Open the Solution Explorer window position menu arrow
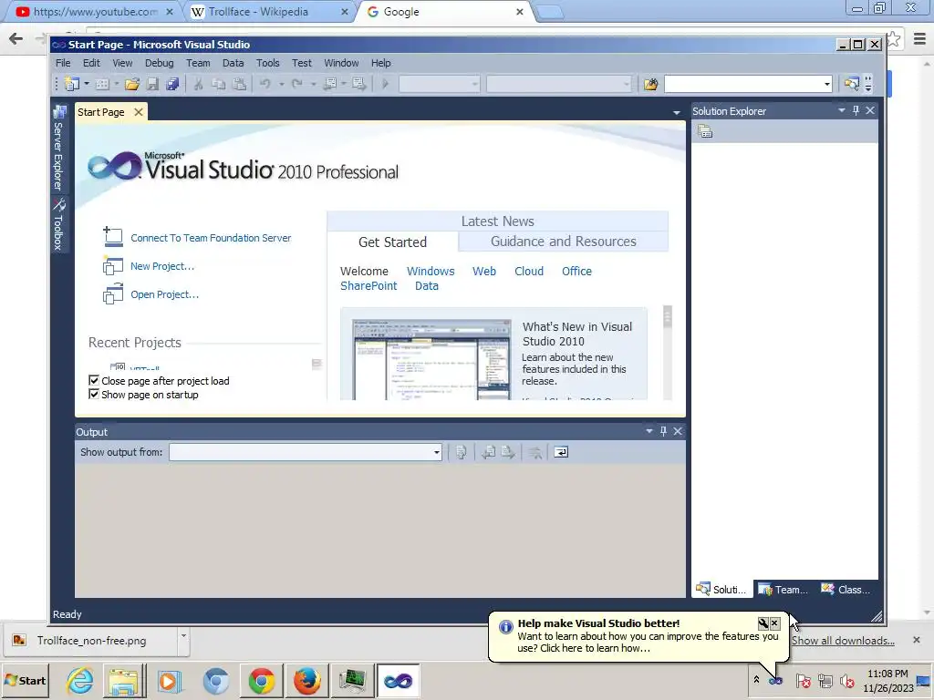The image size is (934, 700). click(842, 110)
